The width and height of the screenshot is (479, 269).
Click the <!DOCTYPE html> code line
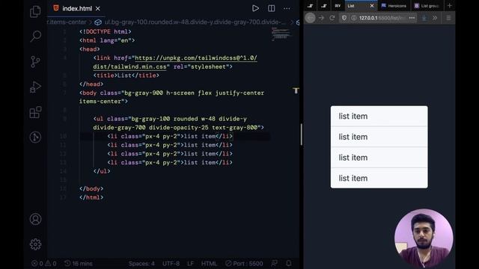click(x=105, y=31)
